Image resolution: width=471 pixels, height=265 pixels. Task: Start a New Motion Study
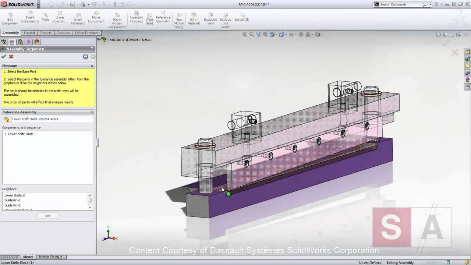pos(179,20)
